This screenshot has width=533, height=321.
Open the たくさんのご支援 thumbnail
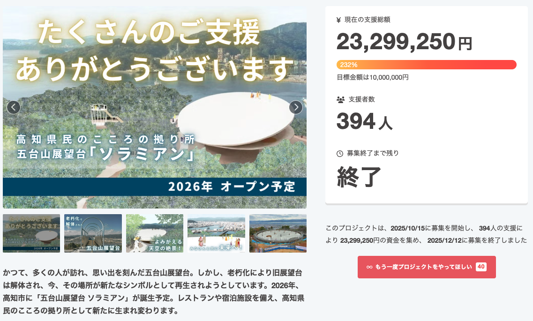click(31, 233)
